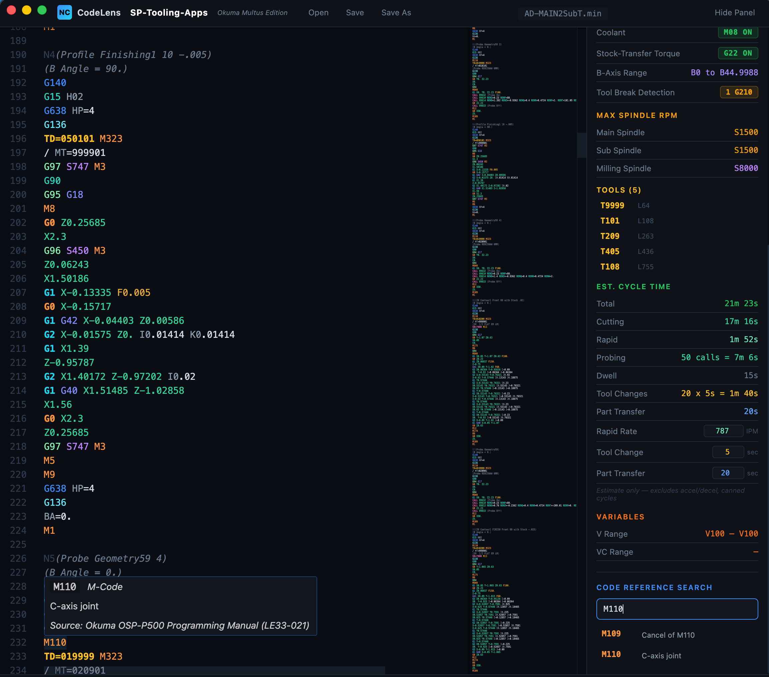
Task: Click the TOOLS (5) heading
Action: point(618,190)
